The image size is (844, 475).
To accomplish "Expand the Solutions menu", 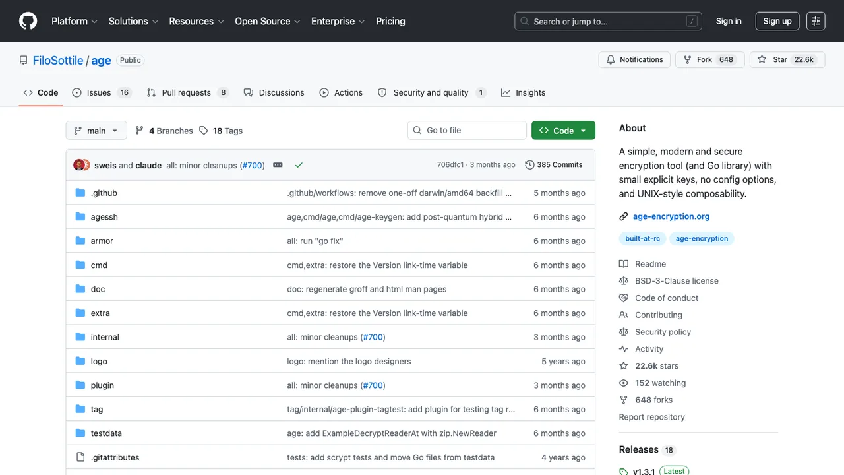I will tap(133, 21).
